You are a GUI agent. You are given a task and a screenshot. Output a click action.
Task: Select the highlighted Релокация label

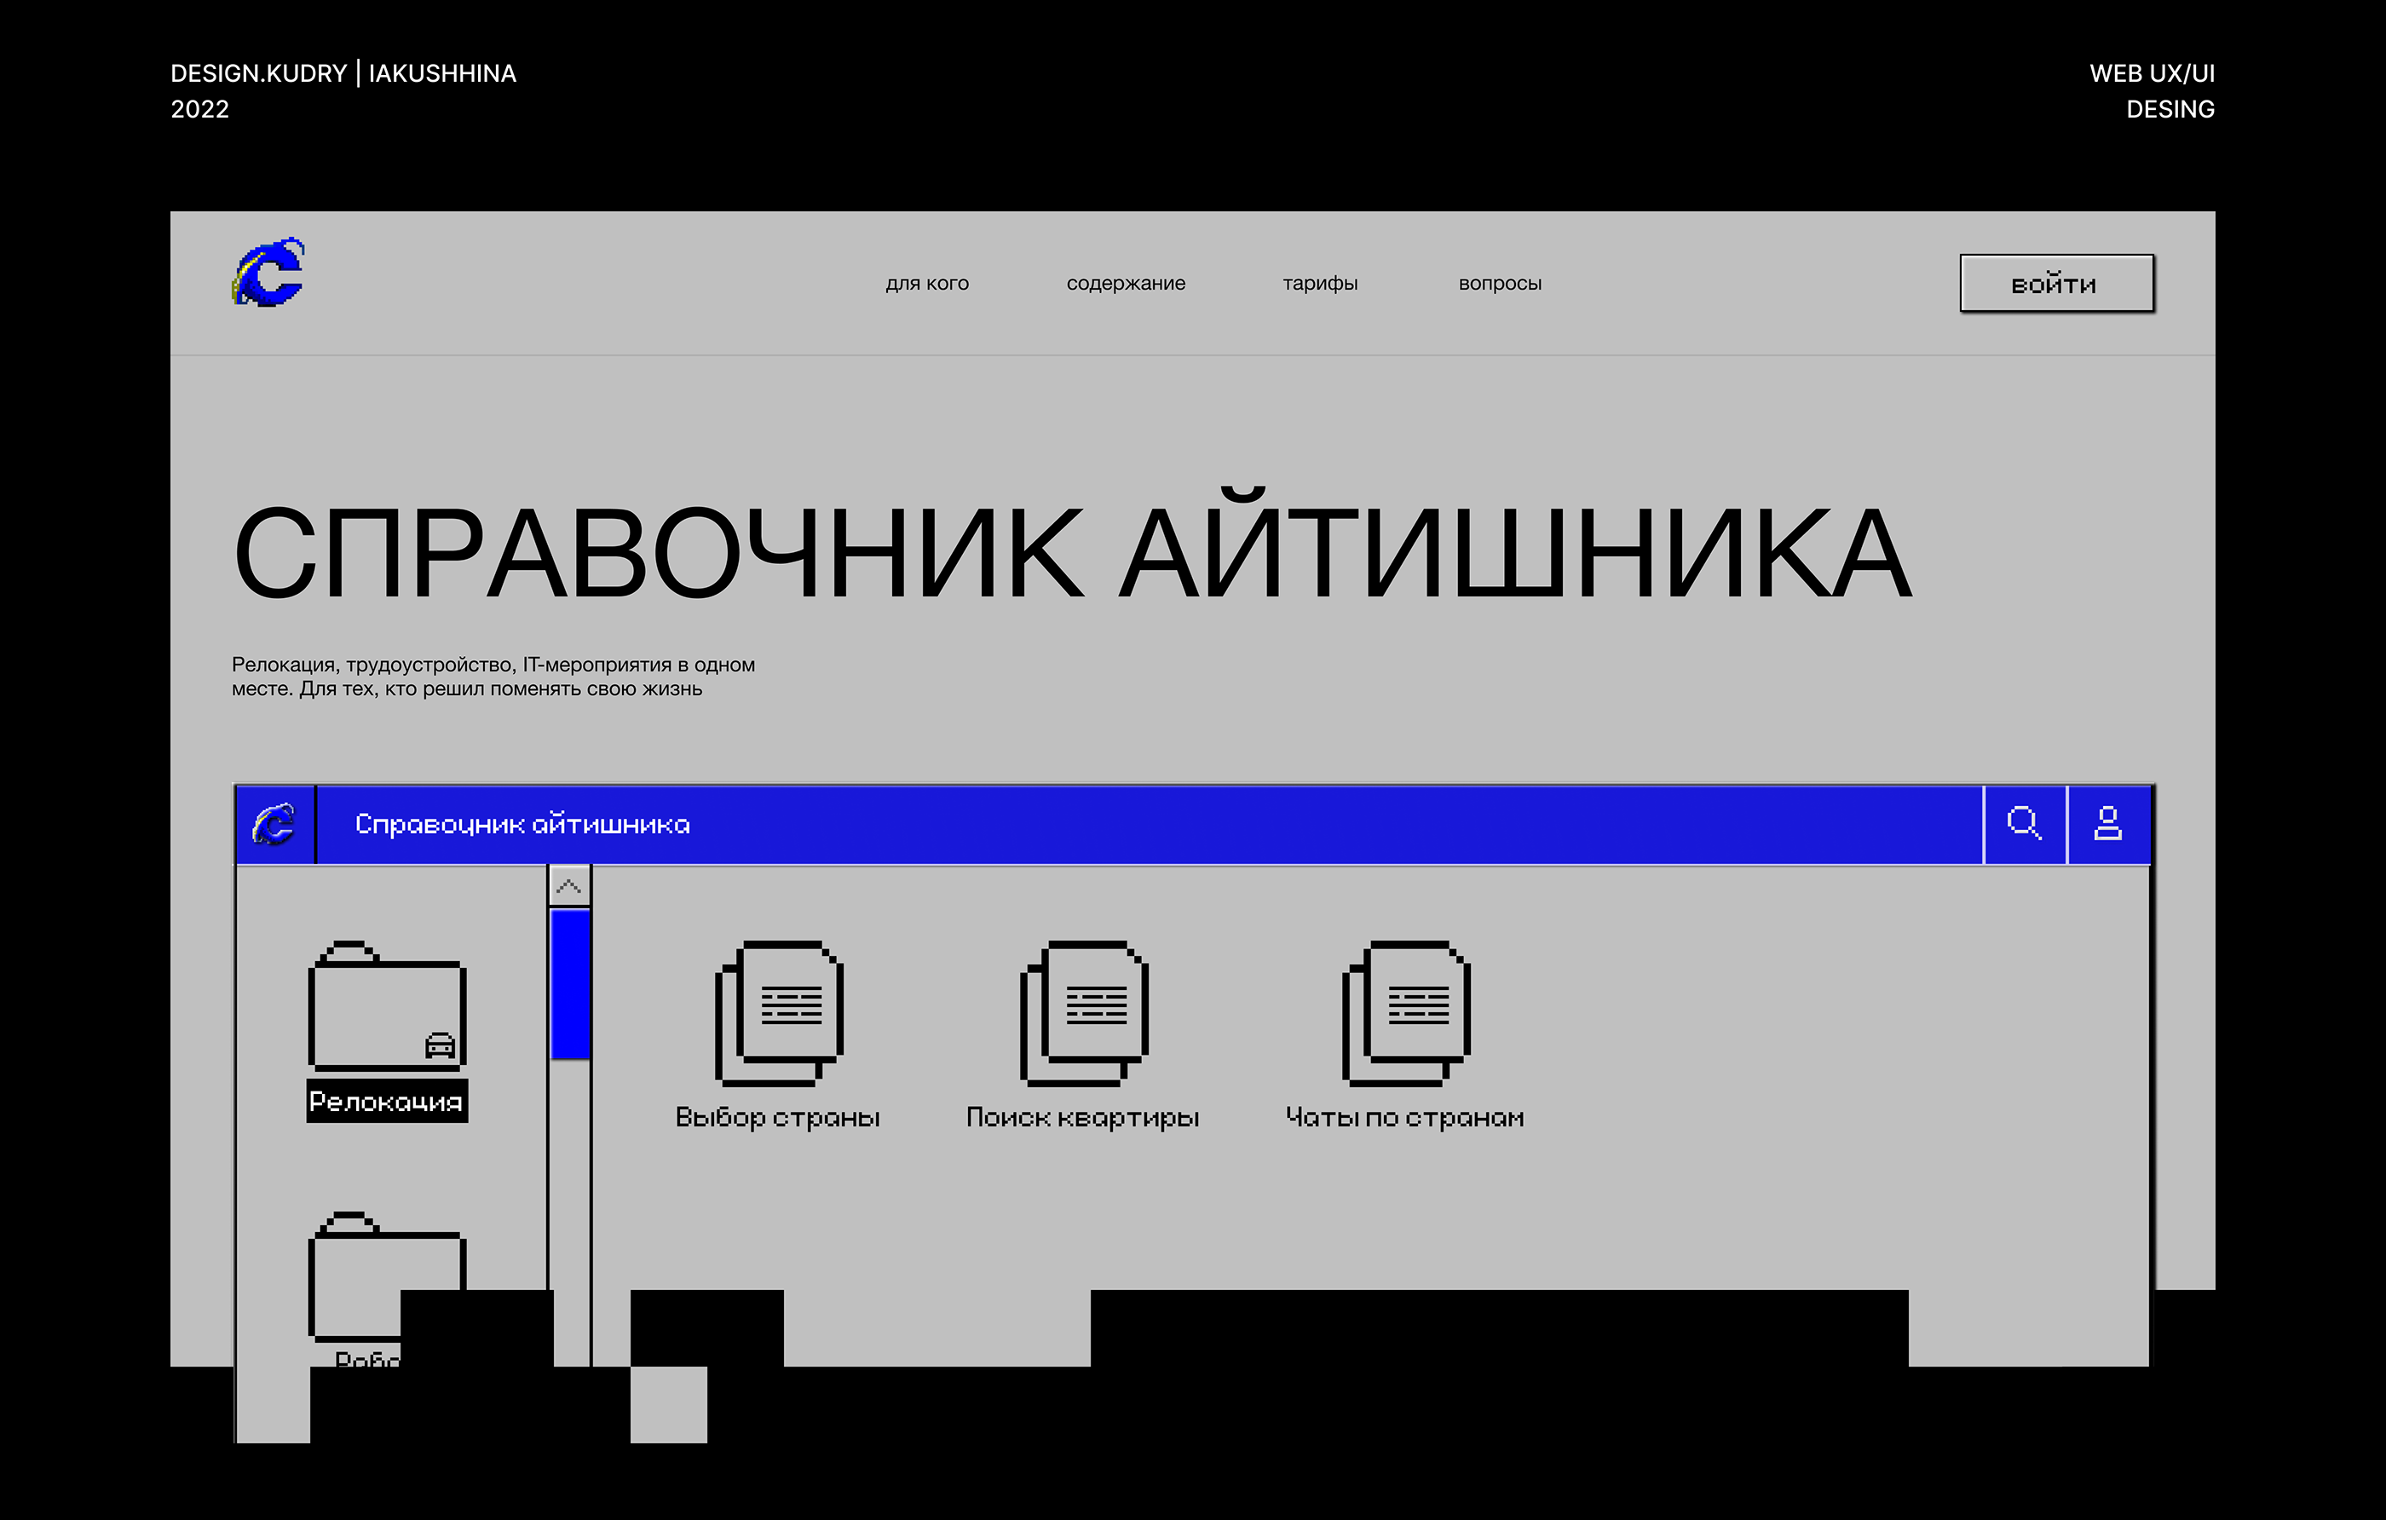[386, 1102]
